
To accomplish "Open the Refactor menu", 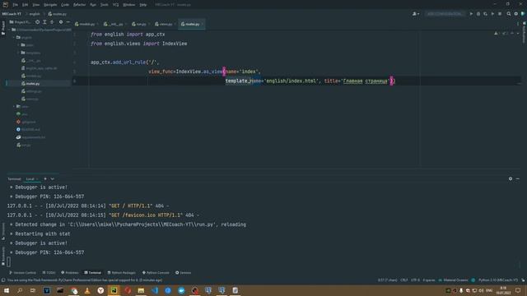I will [79, 5].
